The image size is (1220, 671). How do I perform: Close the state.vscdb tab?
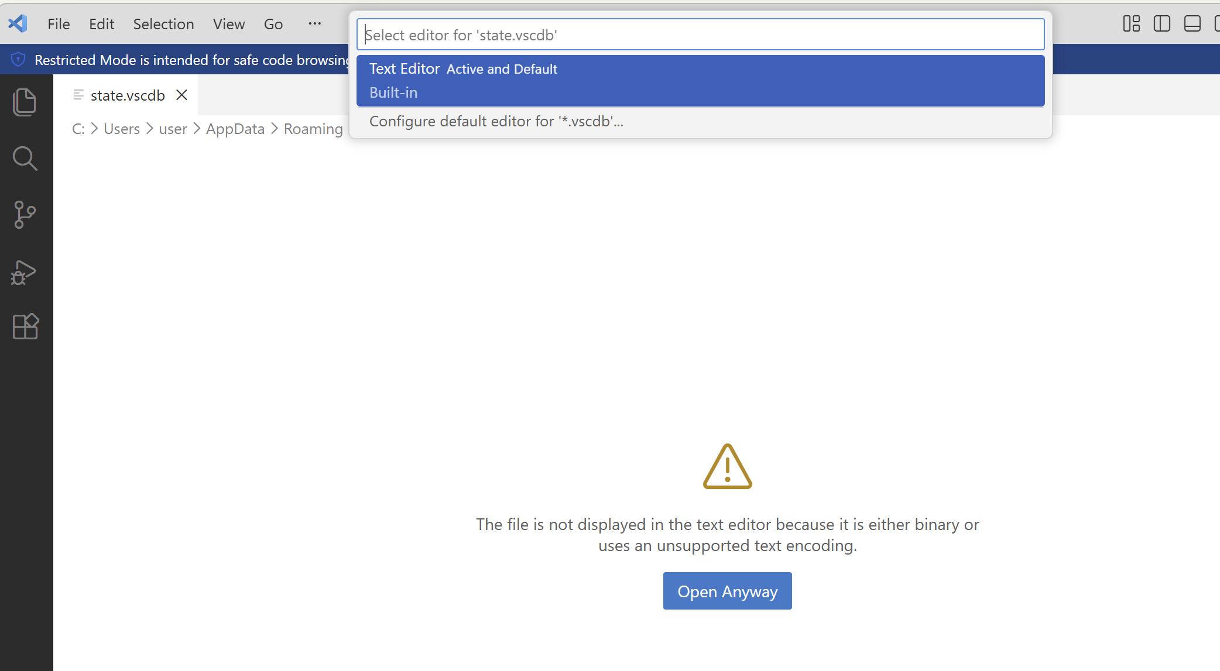[x=181, y=95]
